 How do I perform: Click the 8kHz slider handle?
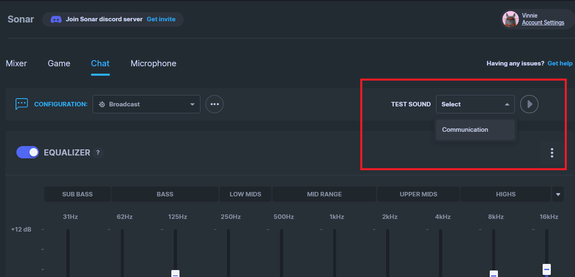click(494, 274)
